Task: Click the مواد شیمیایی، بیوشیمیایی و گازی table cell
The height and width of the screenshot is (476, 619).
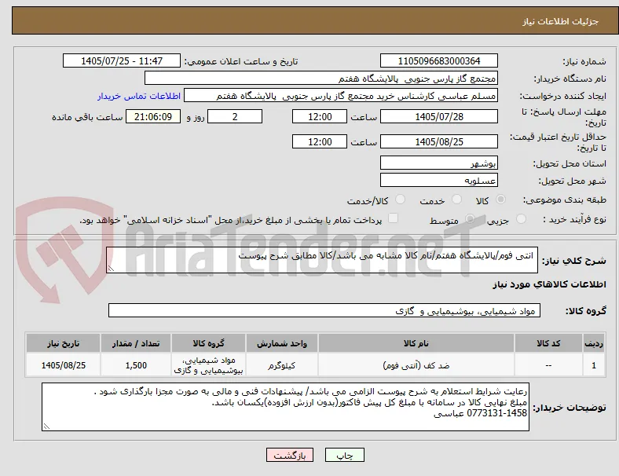Action: click(x=208, y=365)
